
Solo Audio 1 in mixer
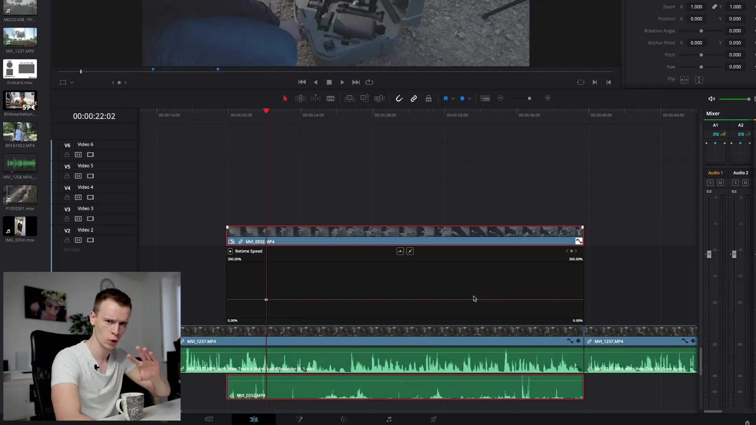point(710,183)
